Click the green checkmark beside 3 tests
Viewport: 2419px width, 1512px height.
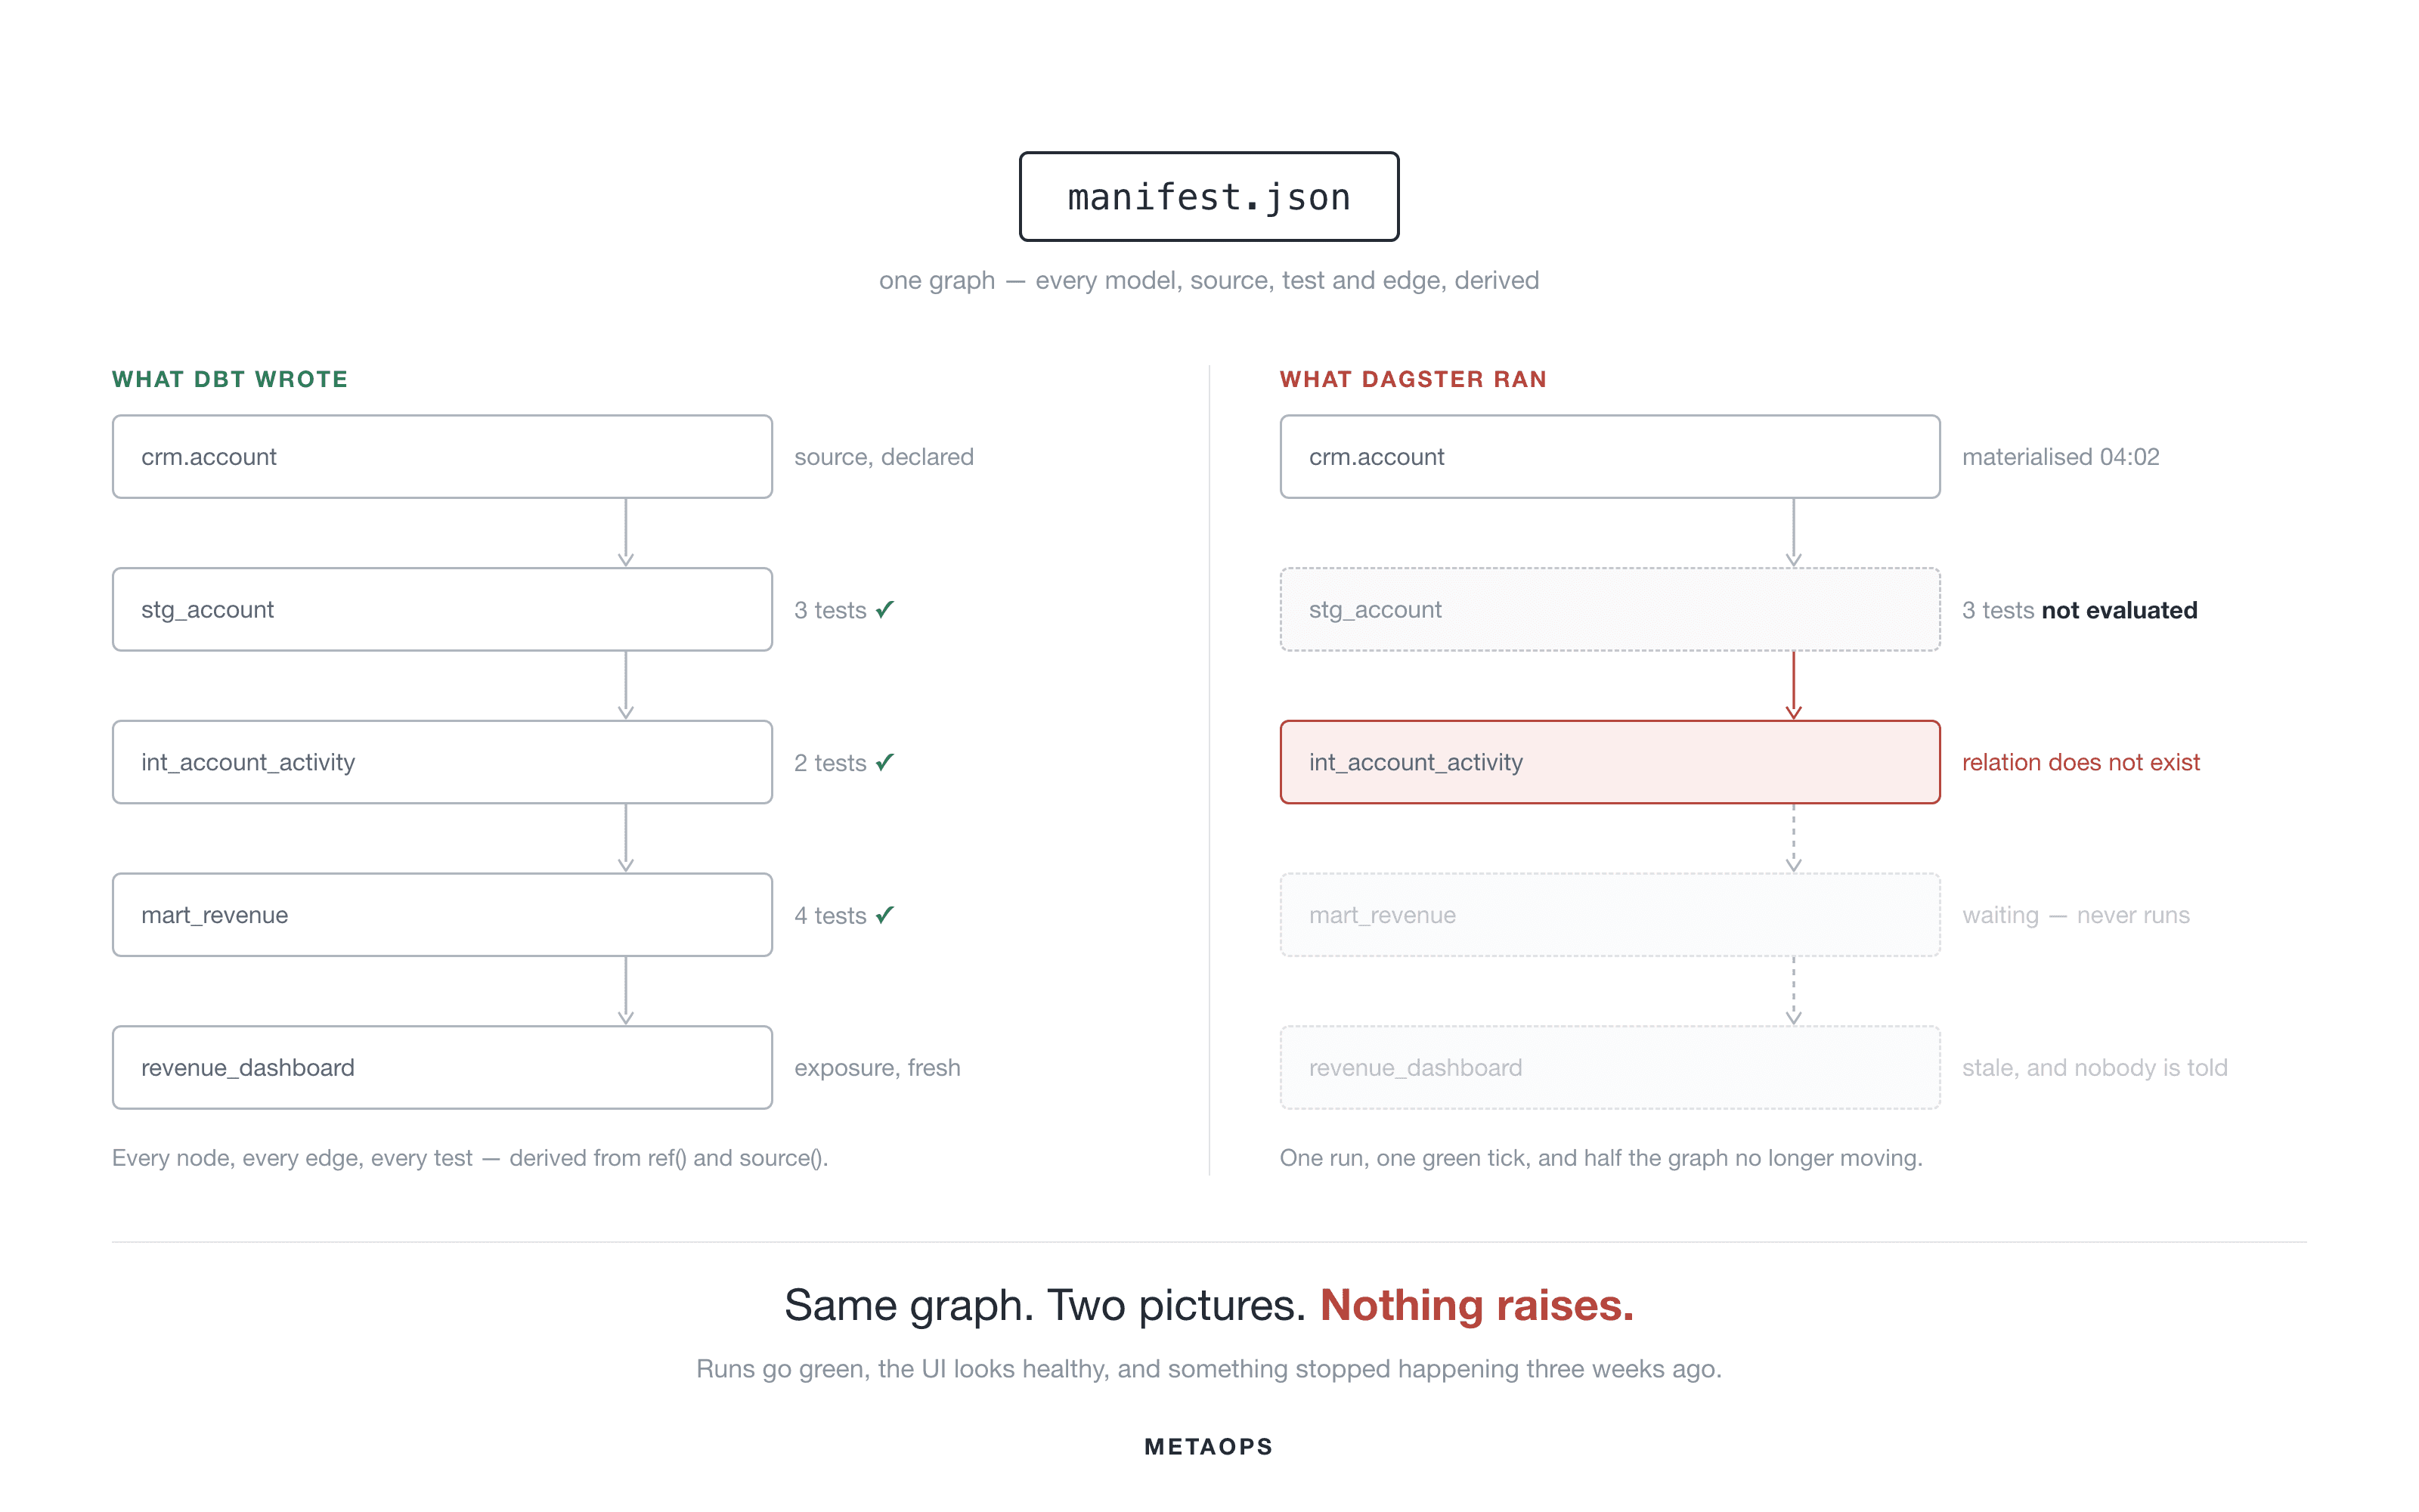click(884, 609)
